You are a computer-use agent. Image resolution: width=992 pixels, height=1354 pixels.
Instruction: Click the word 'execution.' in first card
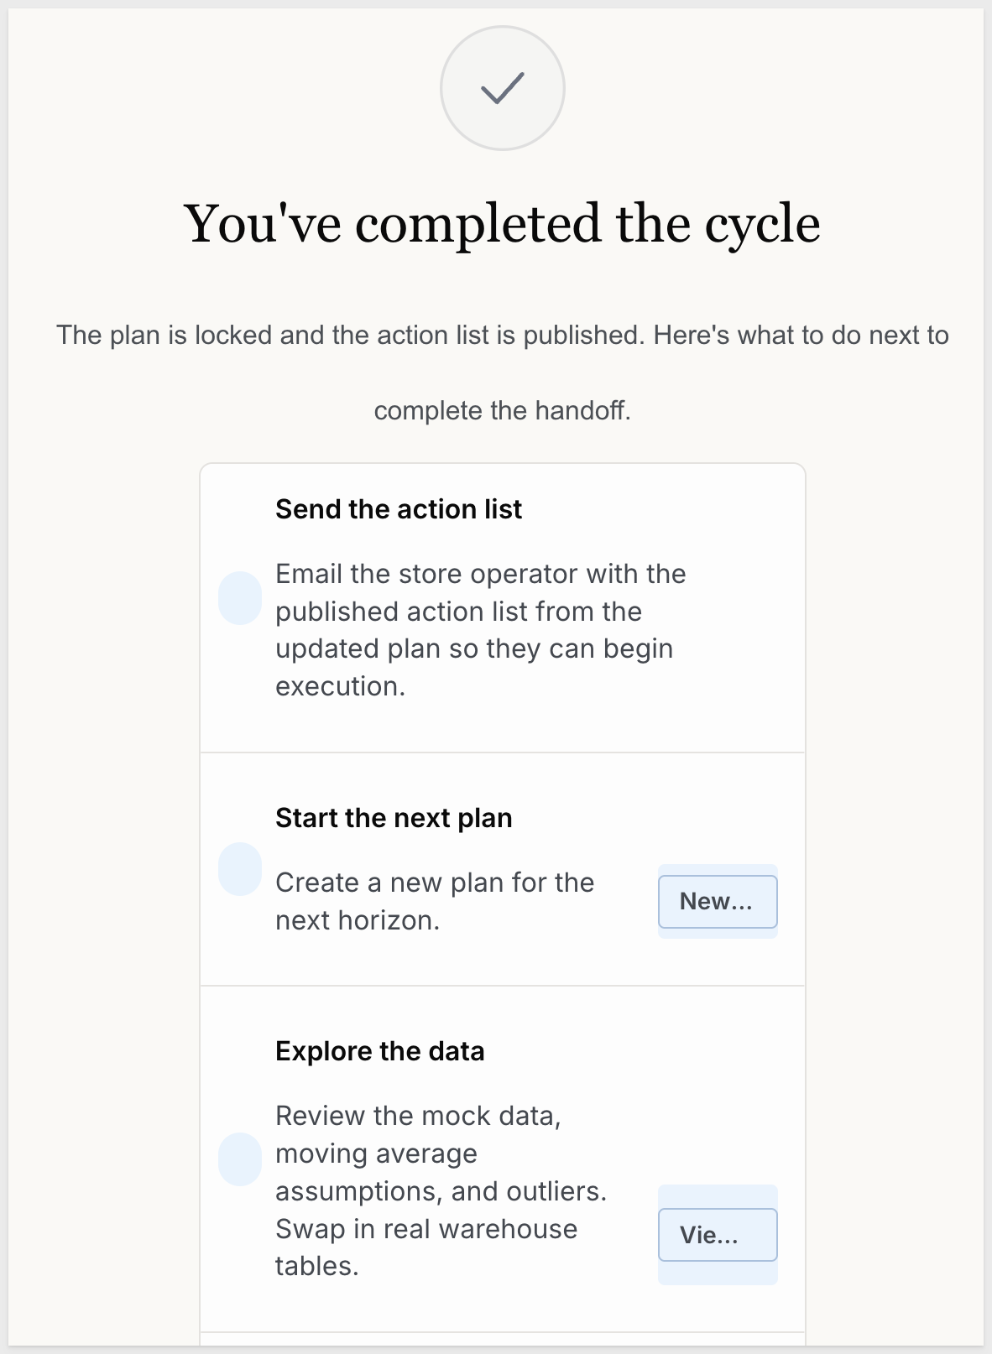(x=341, y=686)
